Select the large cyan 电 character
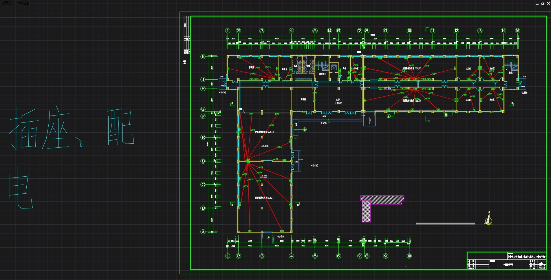This screenshot has width=551, height=280. coord(21,187)
